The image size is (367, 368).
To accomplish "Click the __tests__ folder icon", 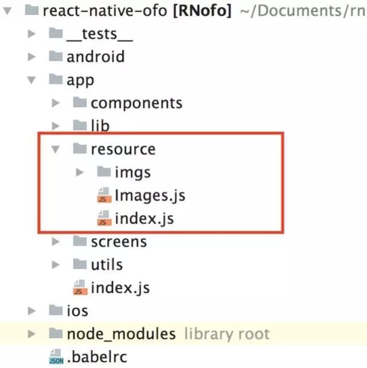I will coord(56,33).
